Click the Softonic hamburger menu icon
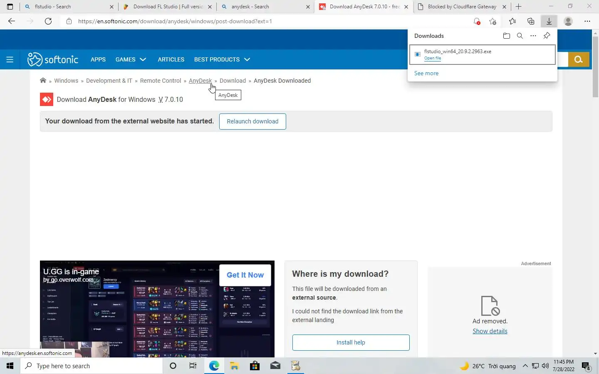Image resolution: width=599 pixels, height=374 pixels. 10,59
